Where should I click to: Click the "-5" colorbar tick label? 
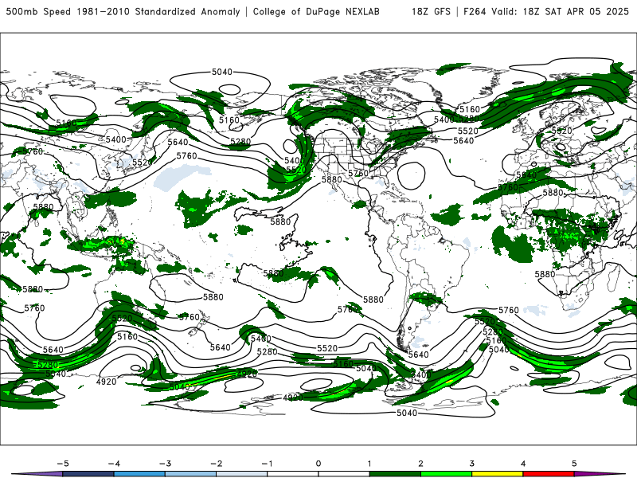[63, 464]
